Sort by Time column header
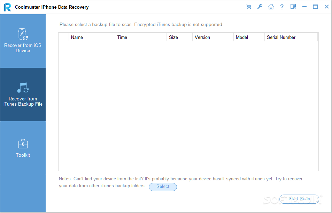Image resolution: width=332 pixels, height=213 pixels. [x=141, y=38]
